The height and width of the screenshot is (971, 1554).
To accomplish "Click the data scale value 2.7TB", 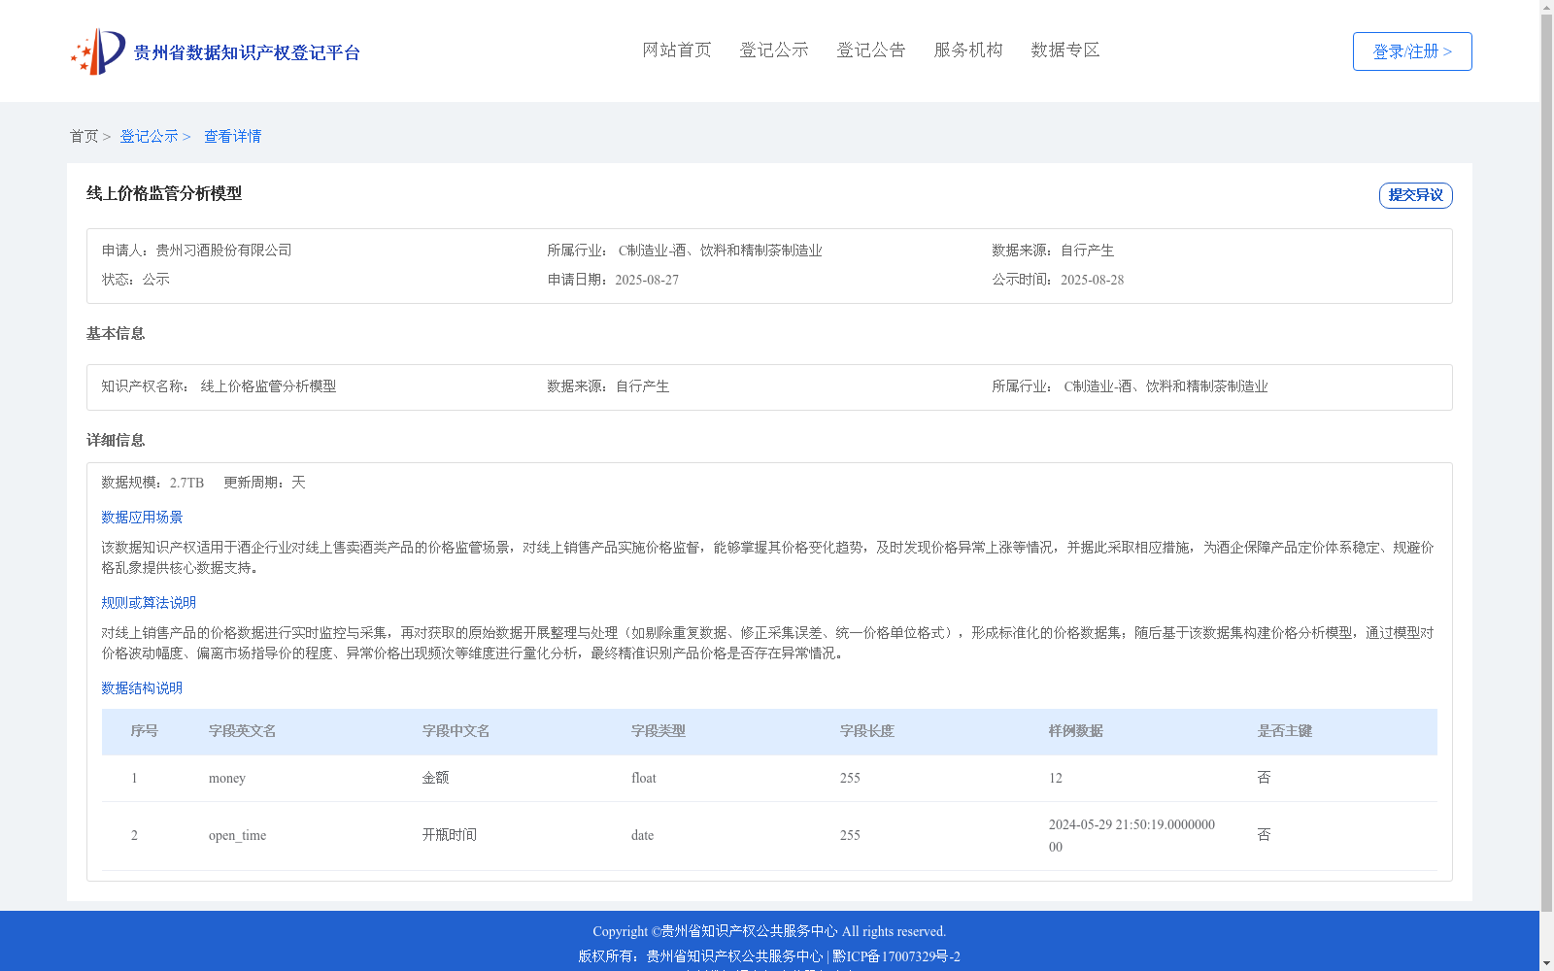I will coord(187,483).
